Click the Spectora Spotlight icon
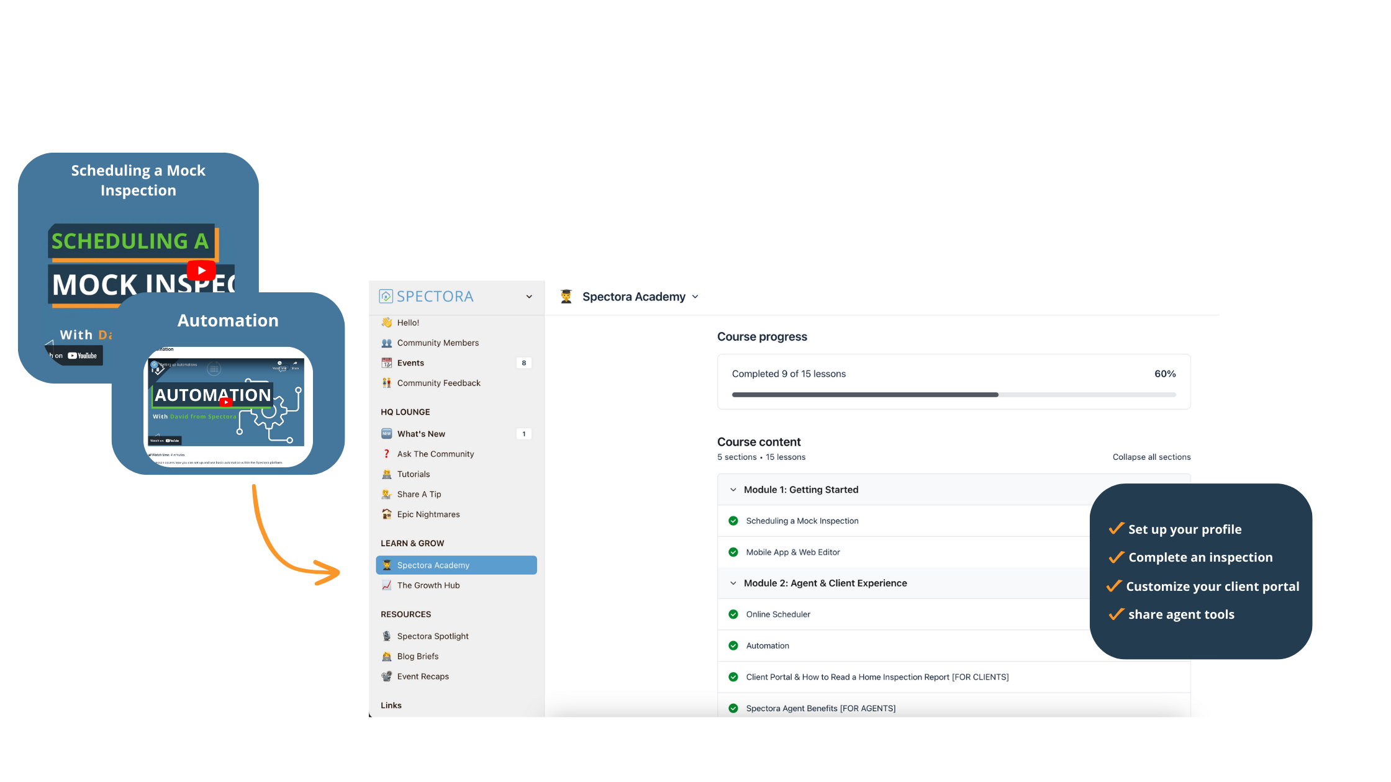 click(387, 636)
